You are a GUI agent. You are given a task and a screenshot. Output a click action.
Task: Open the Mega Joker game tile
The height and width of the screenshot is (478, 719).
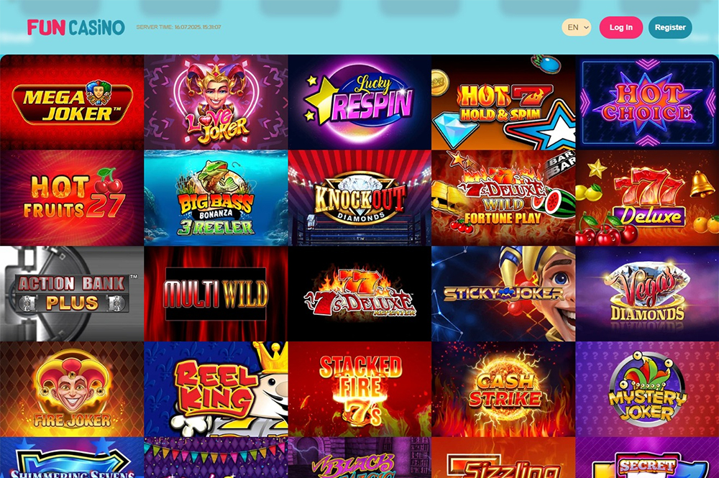coord(72,102)
